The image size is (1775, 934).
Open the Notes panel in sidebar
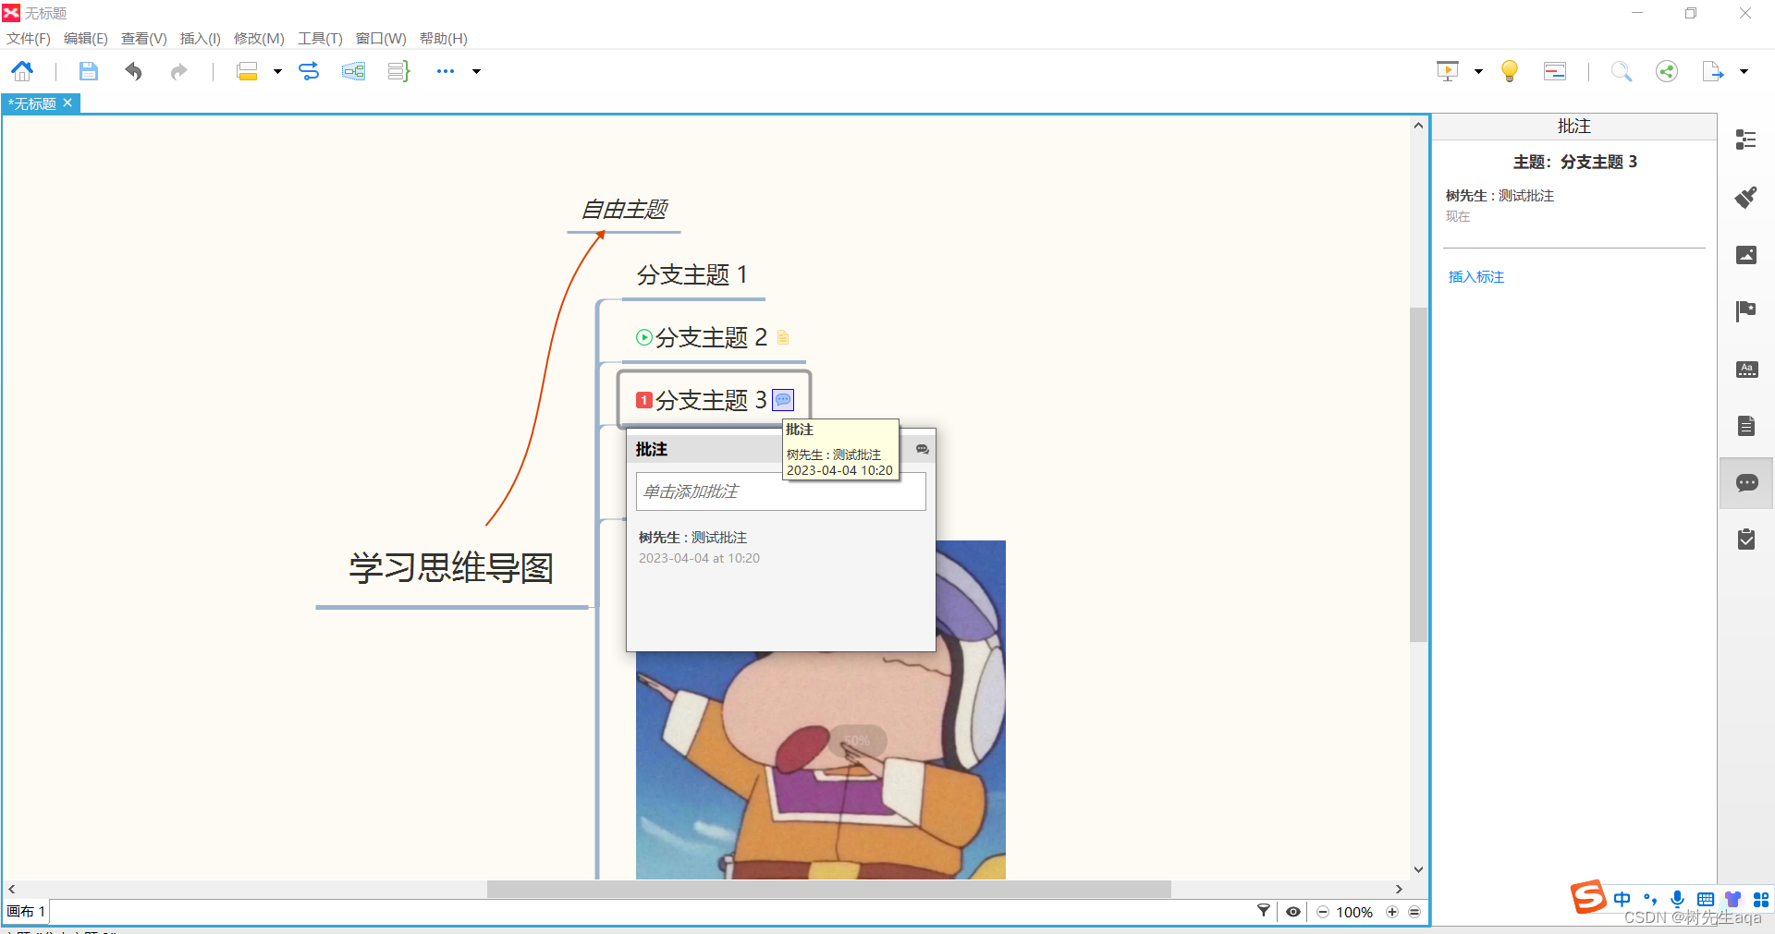(x=1746, y=426)
